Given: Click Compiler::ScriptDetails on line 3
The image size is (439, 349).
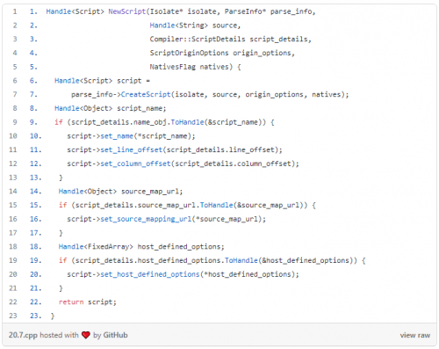Looking at the screenshot, I should tap(198, 40).
